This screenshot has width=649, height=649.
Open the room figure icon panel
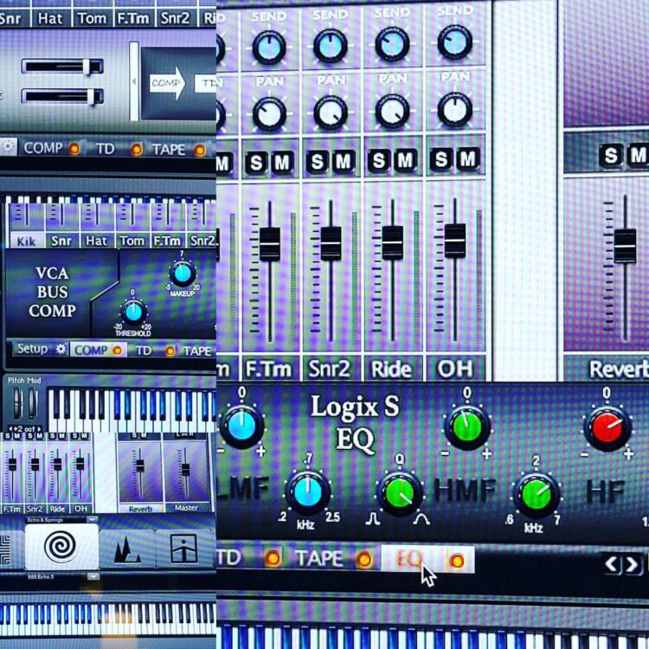[x=184, y=549]
